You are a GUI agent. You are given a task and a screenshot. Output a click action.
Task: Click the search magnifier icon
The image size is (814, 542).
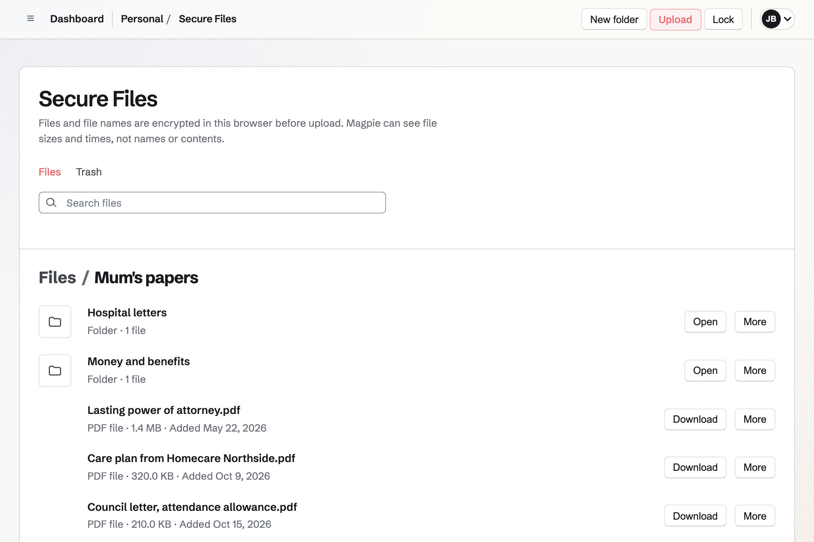pos(51,203)
